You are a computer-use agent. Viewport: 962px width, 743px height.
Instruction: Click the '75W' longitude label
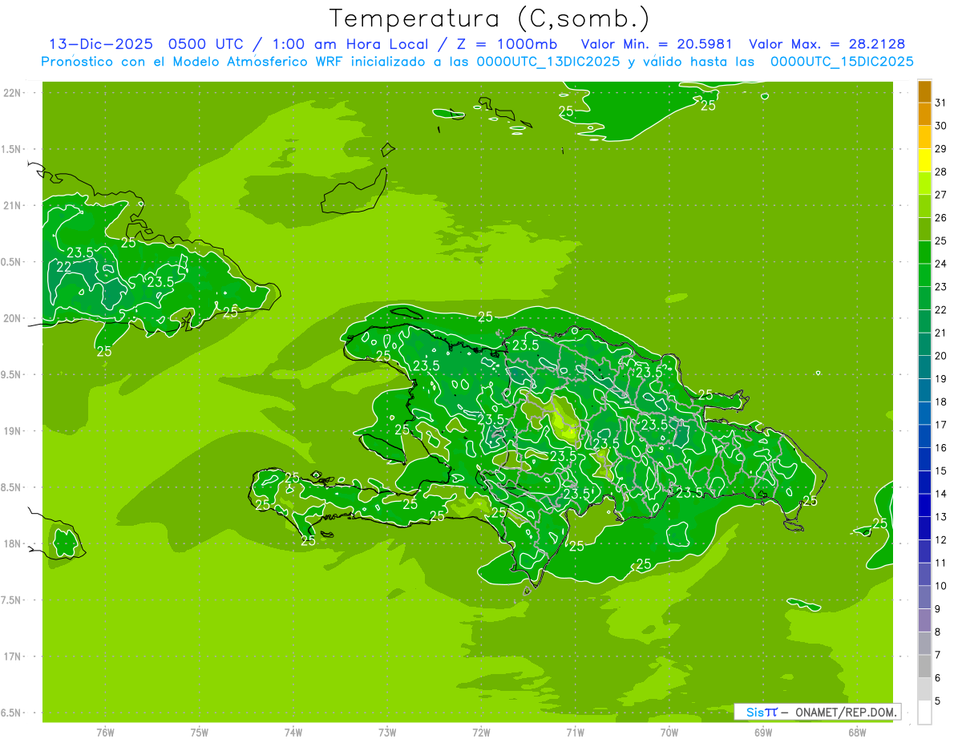(199, 732)
